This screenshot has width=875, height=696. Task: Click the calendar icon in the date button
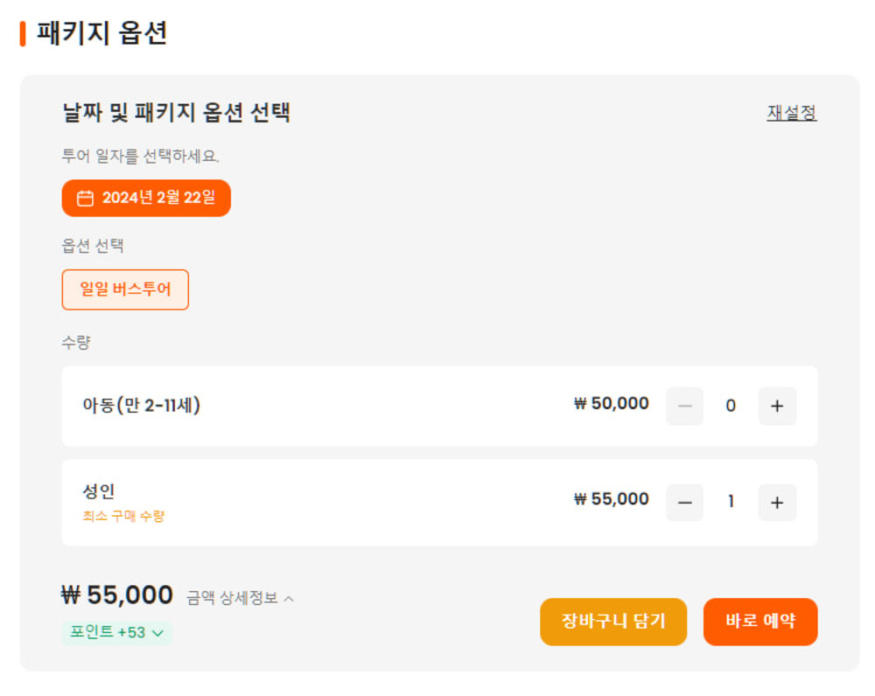coord(85,198)
